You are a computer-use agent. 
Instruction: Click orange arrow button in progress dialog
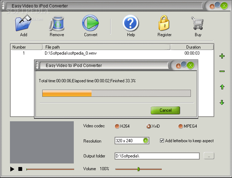178,66
